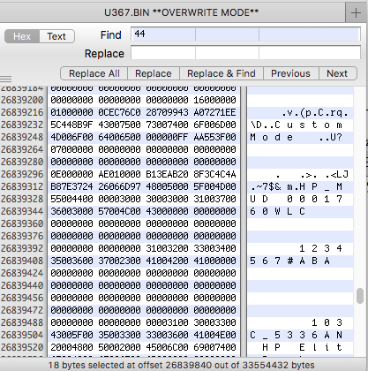Click hex group B13EAB20
The image size is (368, 371).
coord(167,174)
